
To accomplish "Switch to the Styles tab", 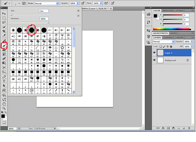I will pos(180,11).
